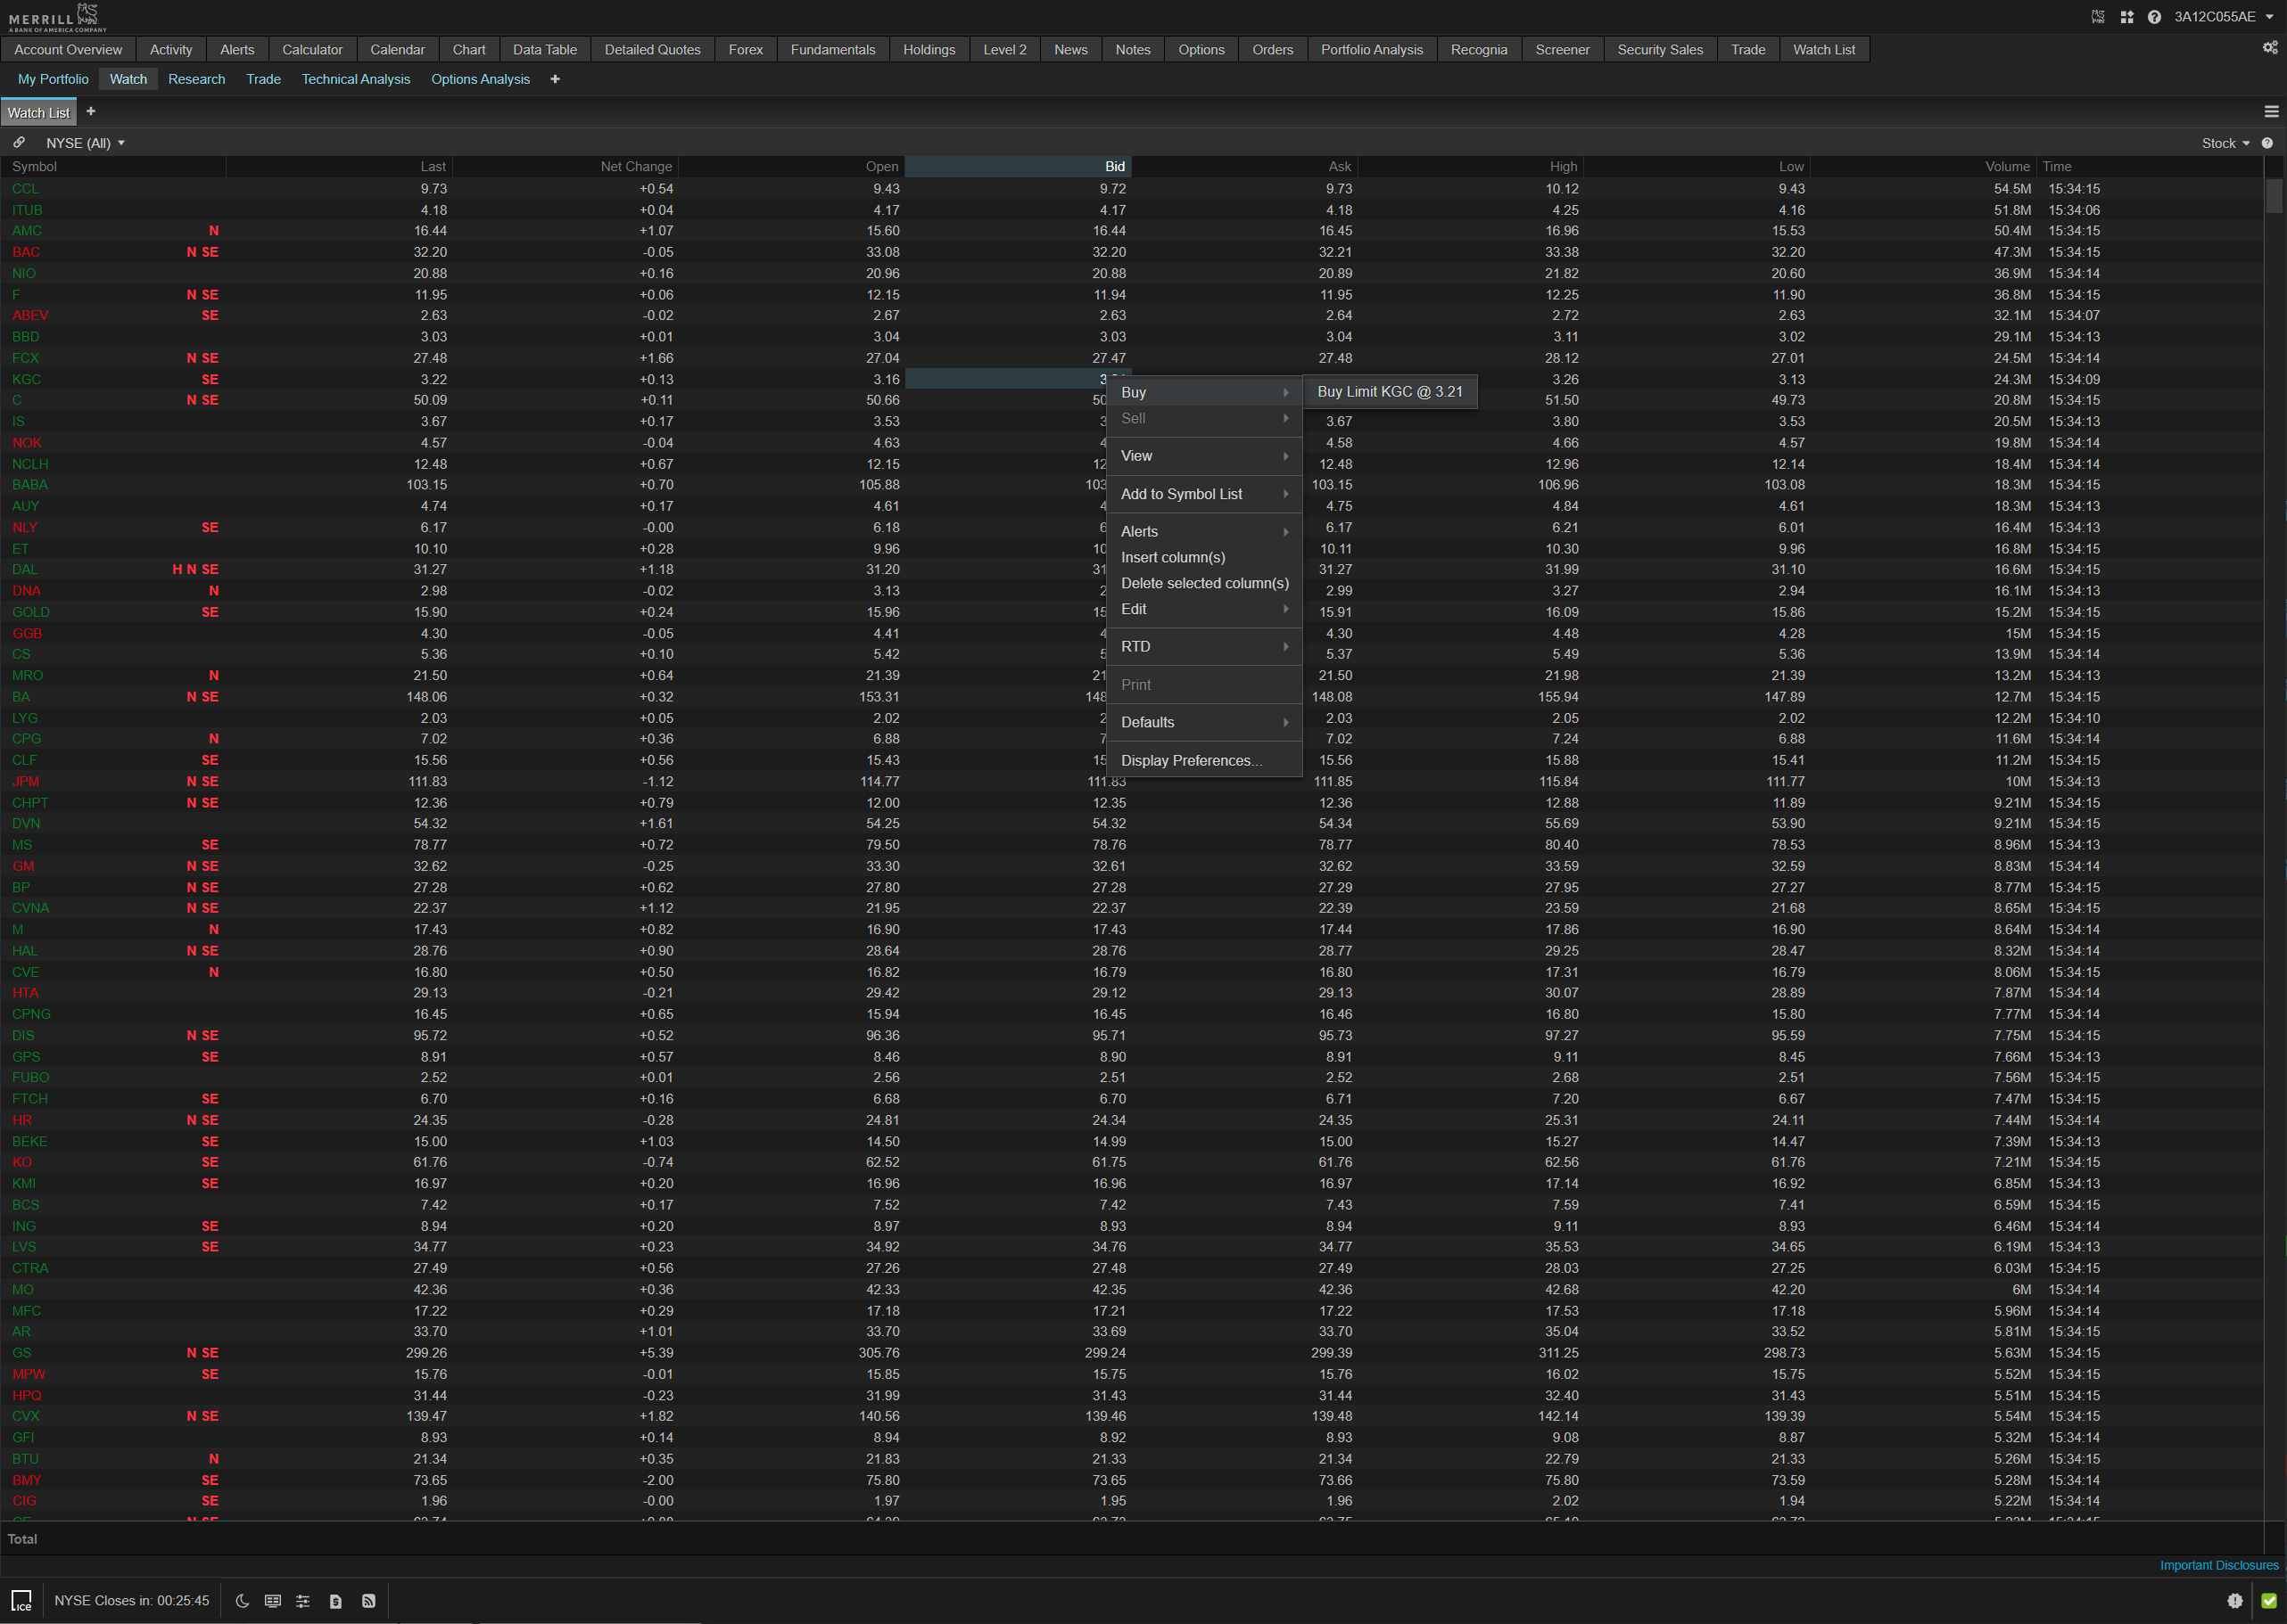
Task: Open the Recognia toolbar button
Action: [x=1479, y=49]
